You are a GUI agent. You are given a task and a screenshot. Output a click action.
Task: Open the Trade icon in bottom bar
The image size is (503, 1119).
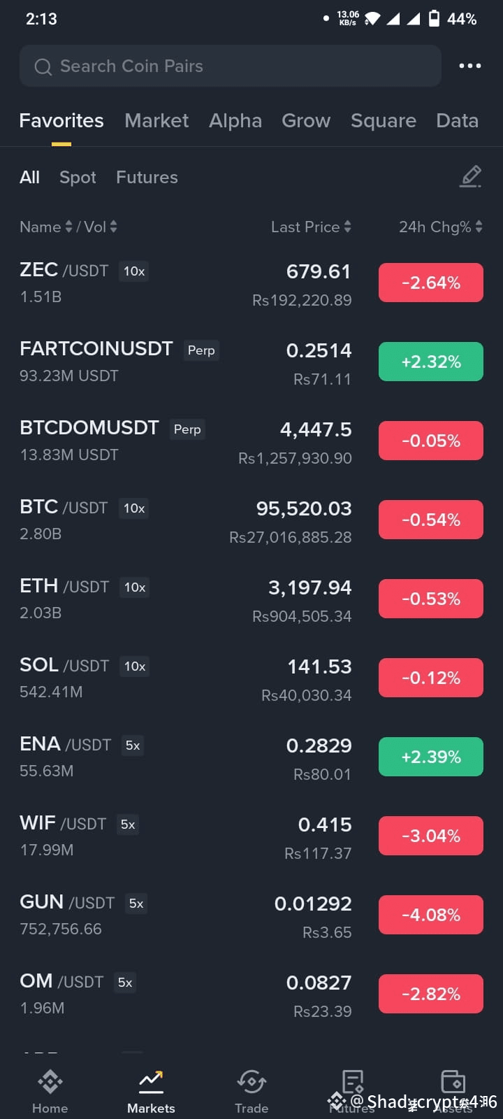click(x=251, y=1082)
